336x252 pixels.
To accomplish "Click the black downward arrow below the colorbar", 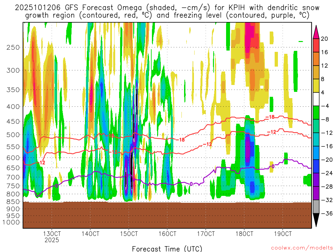I will [x=317, y=220].
